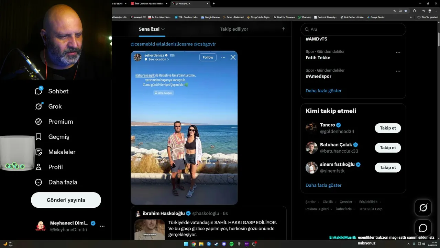Image resolution: width=440 pixels, height=248 pixels.
Task: Open Chrome from the taskbar
Action: pos(194,244)
